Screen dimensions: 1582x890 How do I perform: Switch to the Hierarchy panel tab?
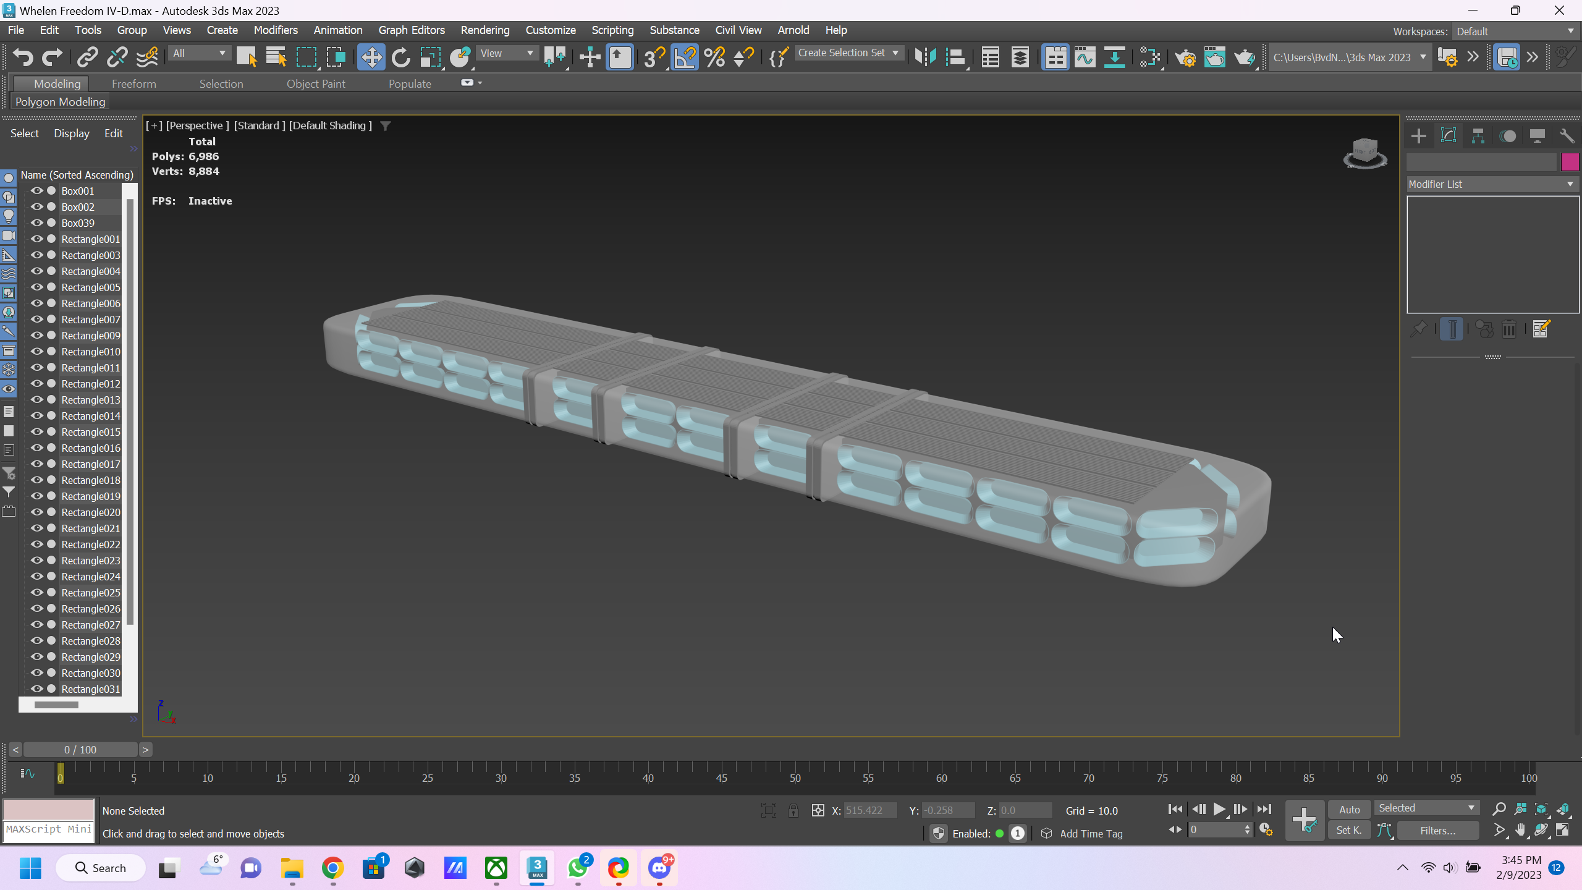point(1478,136)
